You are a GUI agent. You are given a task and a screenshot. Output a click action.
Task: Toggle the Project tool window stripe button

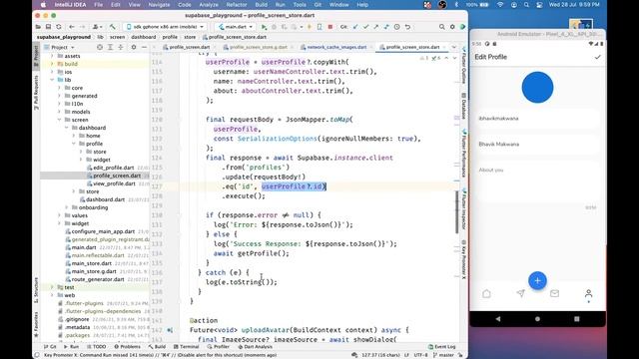[36, 57]
